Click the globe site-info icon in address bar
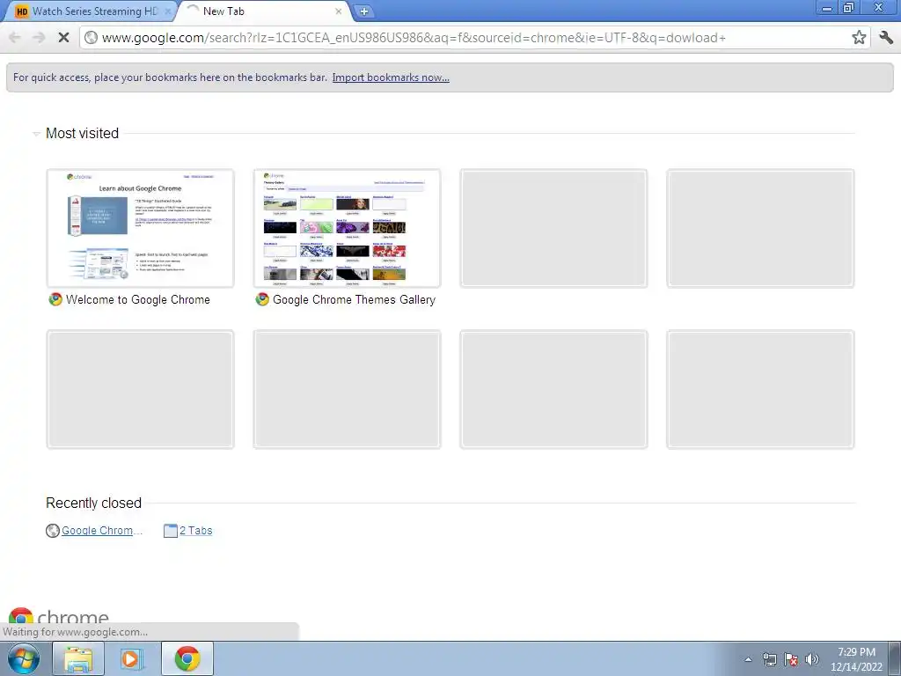This screenshot has height=676, width=901. point(91,38)
